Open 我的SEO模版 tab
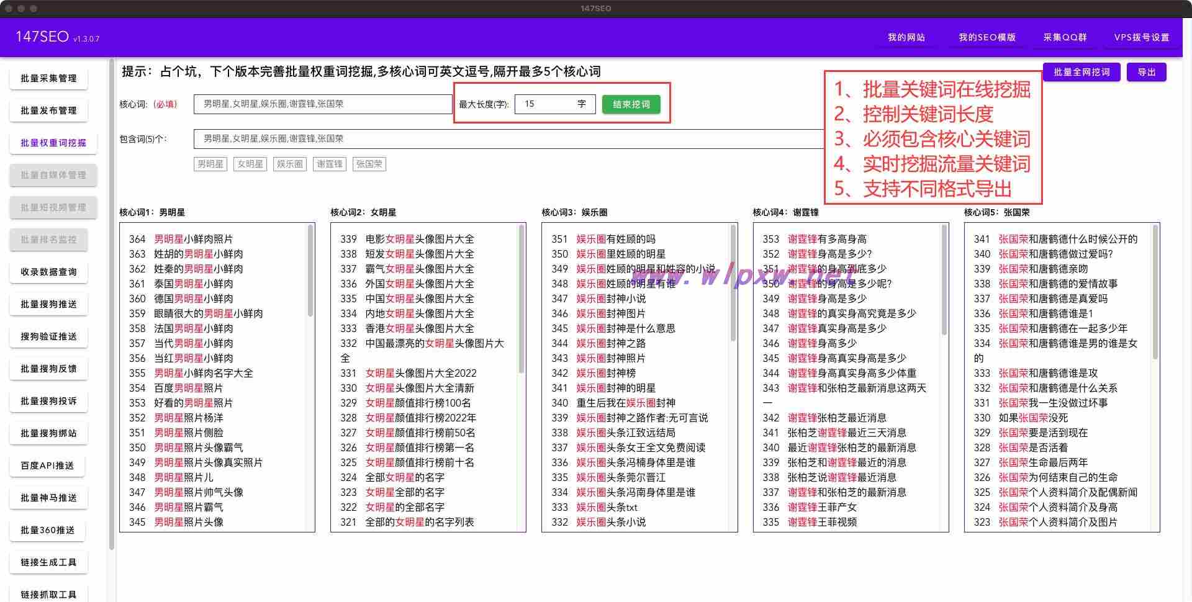The height and width of the screenshot is (602, 1192). coord(987,38)
